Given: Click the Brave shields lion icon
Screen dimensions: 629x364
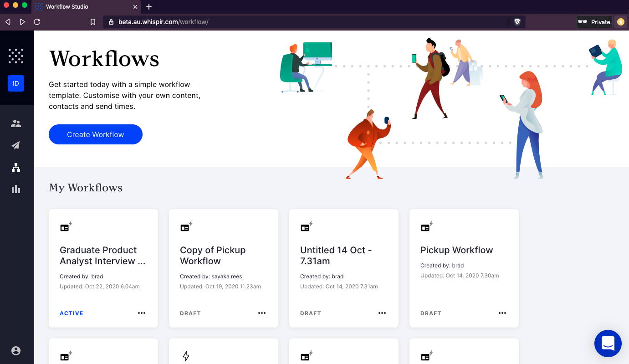Looking at the screenshot, I should pyautogui.click(x=517, y=22).
